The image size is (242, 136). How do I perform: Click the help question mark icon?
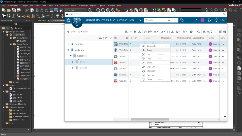pyautogui.click(x=216, y=20)
